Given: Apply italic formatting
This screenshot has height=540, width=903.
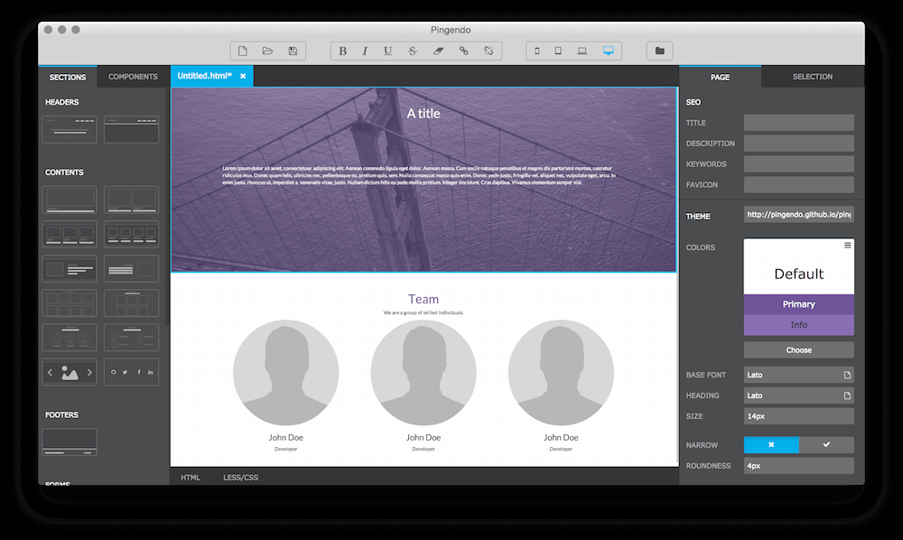Looking at the screenshot, I should point(365,51).
